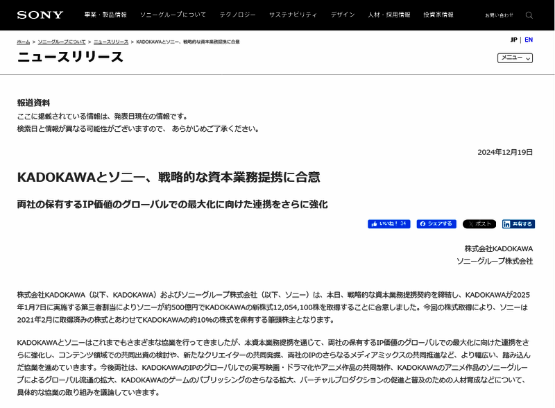Viewport: 555px width, 408px height.
Task: Open the お問い合わせ contact link
Action: (x=499, y=15)
